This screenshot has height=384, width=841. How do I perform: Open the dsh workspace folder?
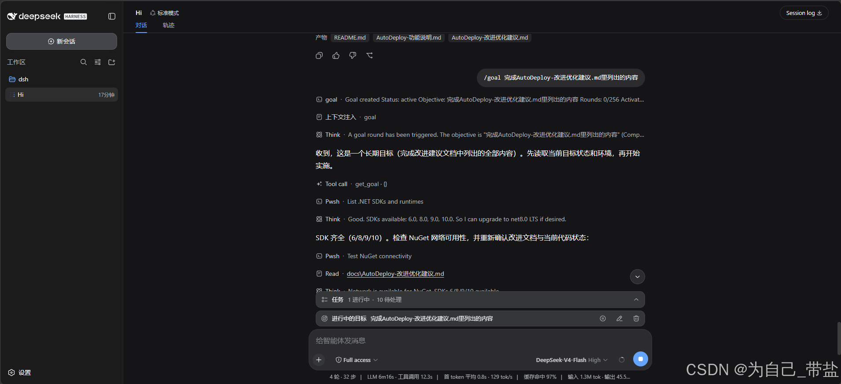point(62,79)
